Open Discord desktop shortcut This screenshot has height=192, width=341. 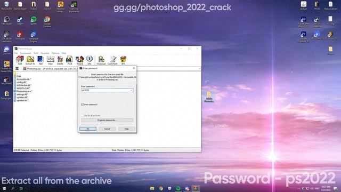pyautogui.click(x=6, y=51)
